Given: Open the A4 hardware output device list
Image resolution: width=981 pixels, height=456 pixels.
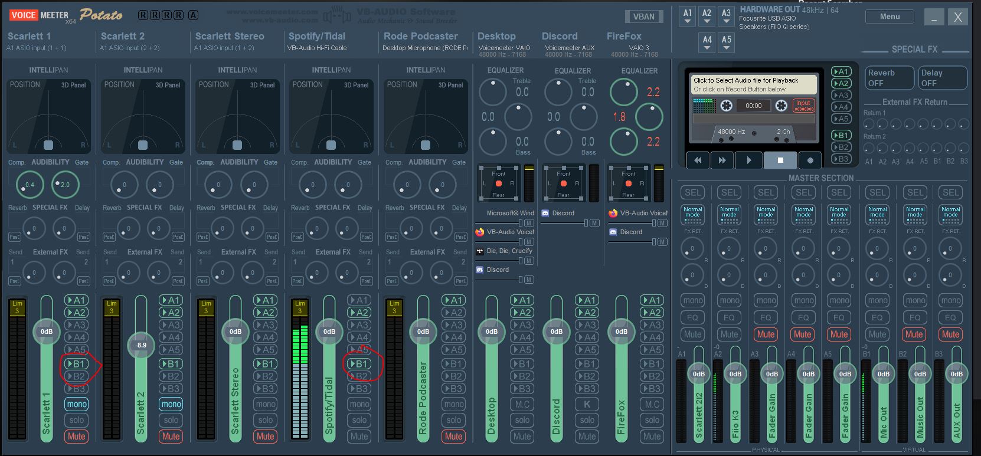Looking at the screenshot, I should coord(707,42).
